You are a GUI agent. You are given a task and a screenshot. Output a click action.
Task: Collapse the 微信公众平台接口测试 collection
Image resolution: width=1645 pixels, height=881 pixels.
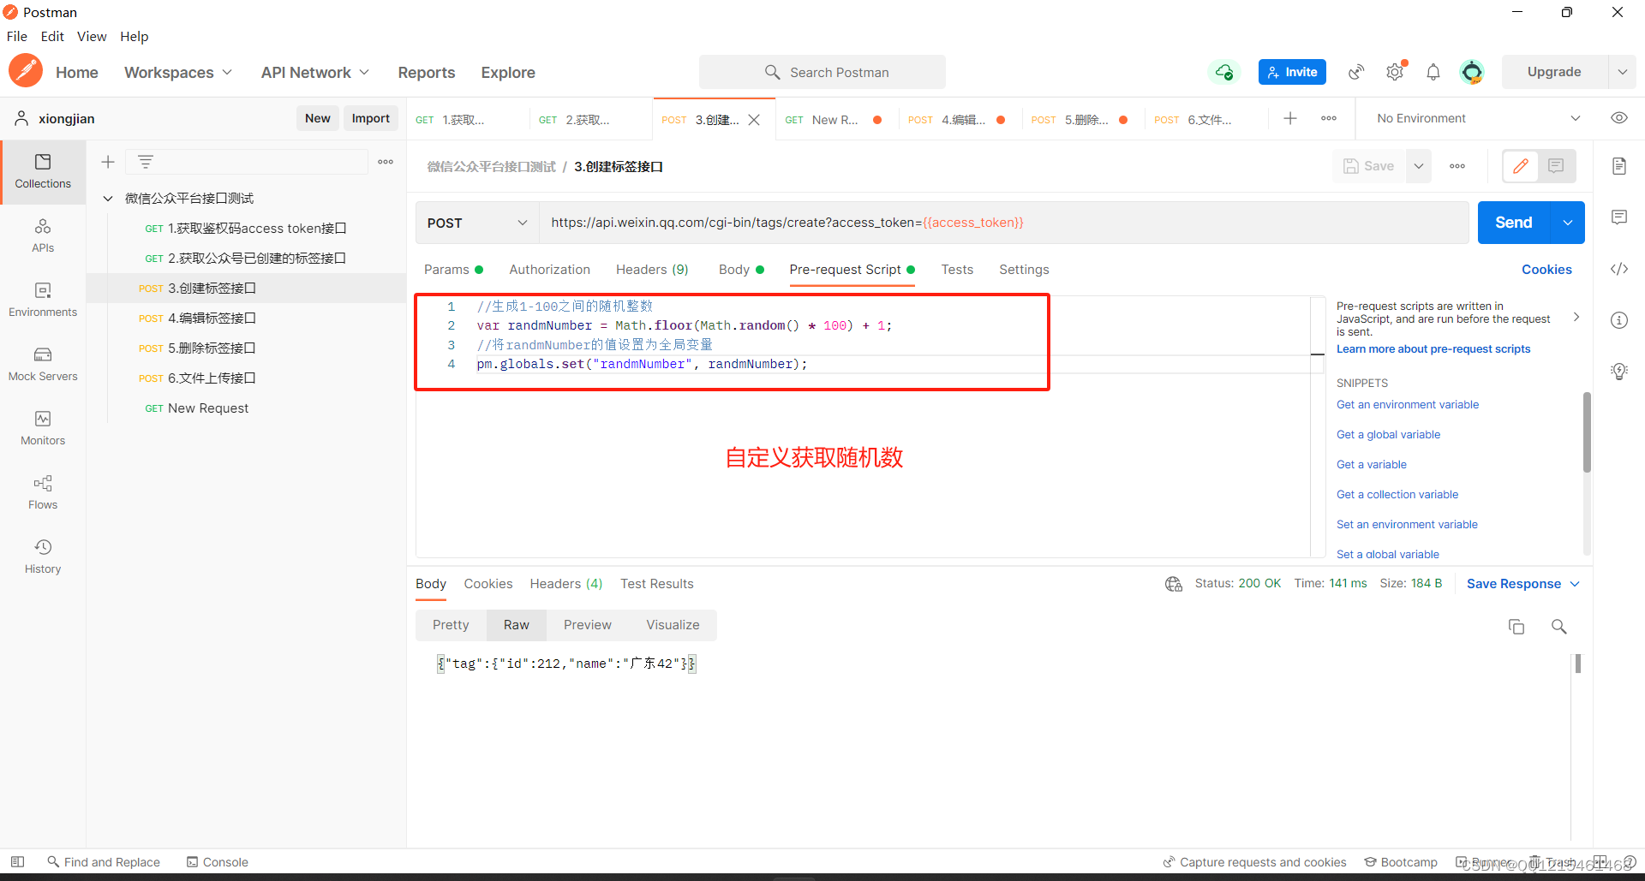[x=108, y=199]
